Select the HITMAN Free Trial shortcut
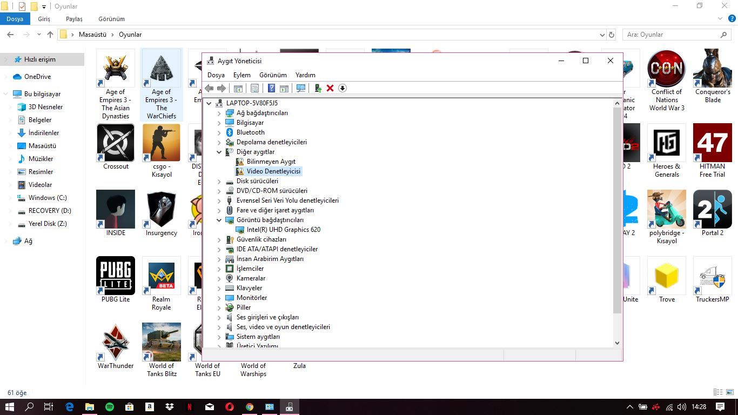Image resolution: width=738 pixels, height=415 pixels. (713, 151)
